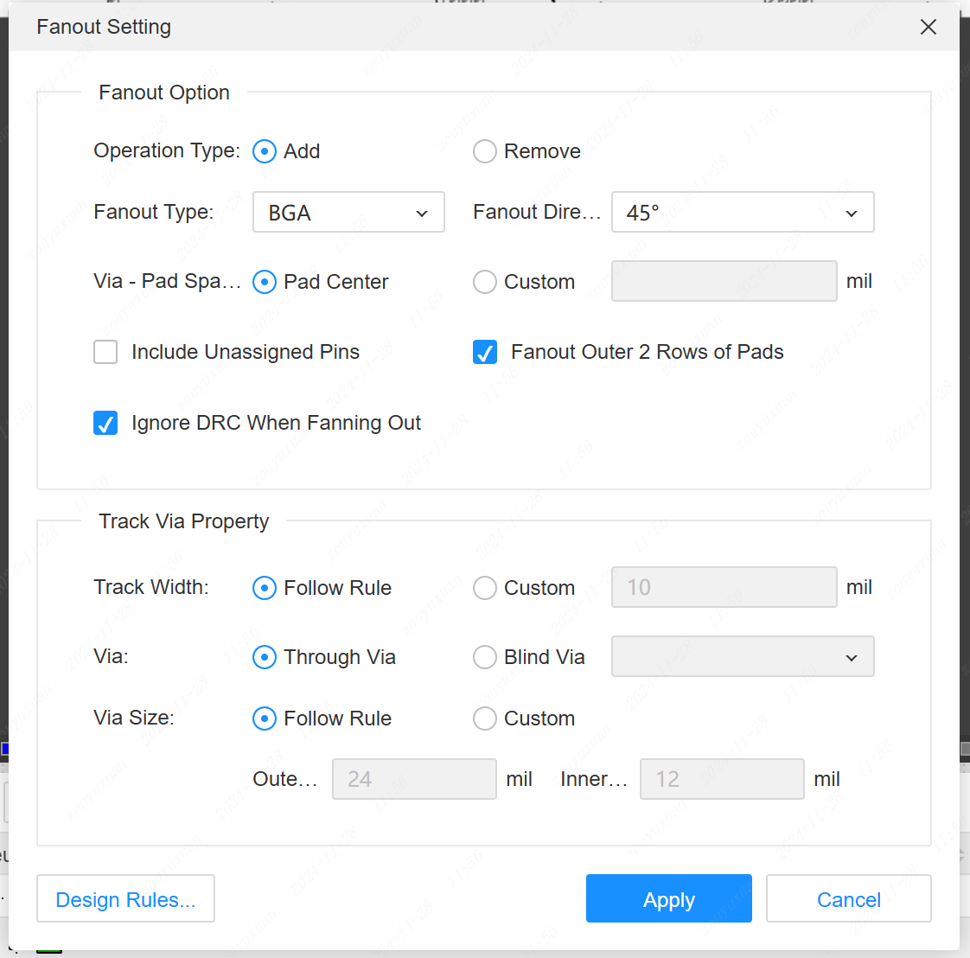This screenshot has width=970, height=958.
Task: Click the via-pad spacing custom value field
Action: (724, 282)
